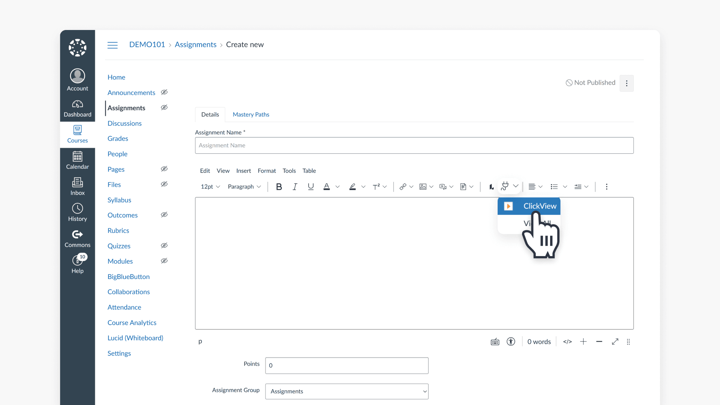The height and width of the screenshot is (405, 720).
Task: Switch to the Mastery Paths tab
Action: coord(250,114)
